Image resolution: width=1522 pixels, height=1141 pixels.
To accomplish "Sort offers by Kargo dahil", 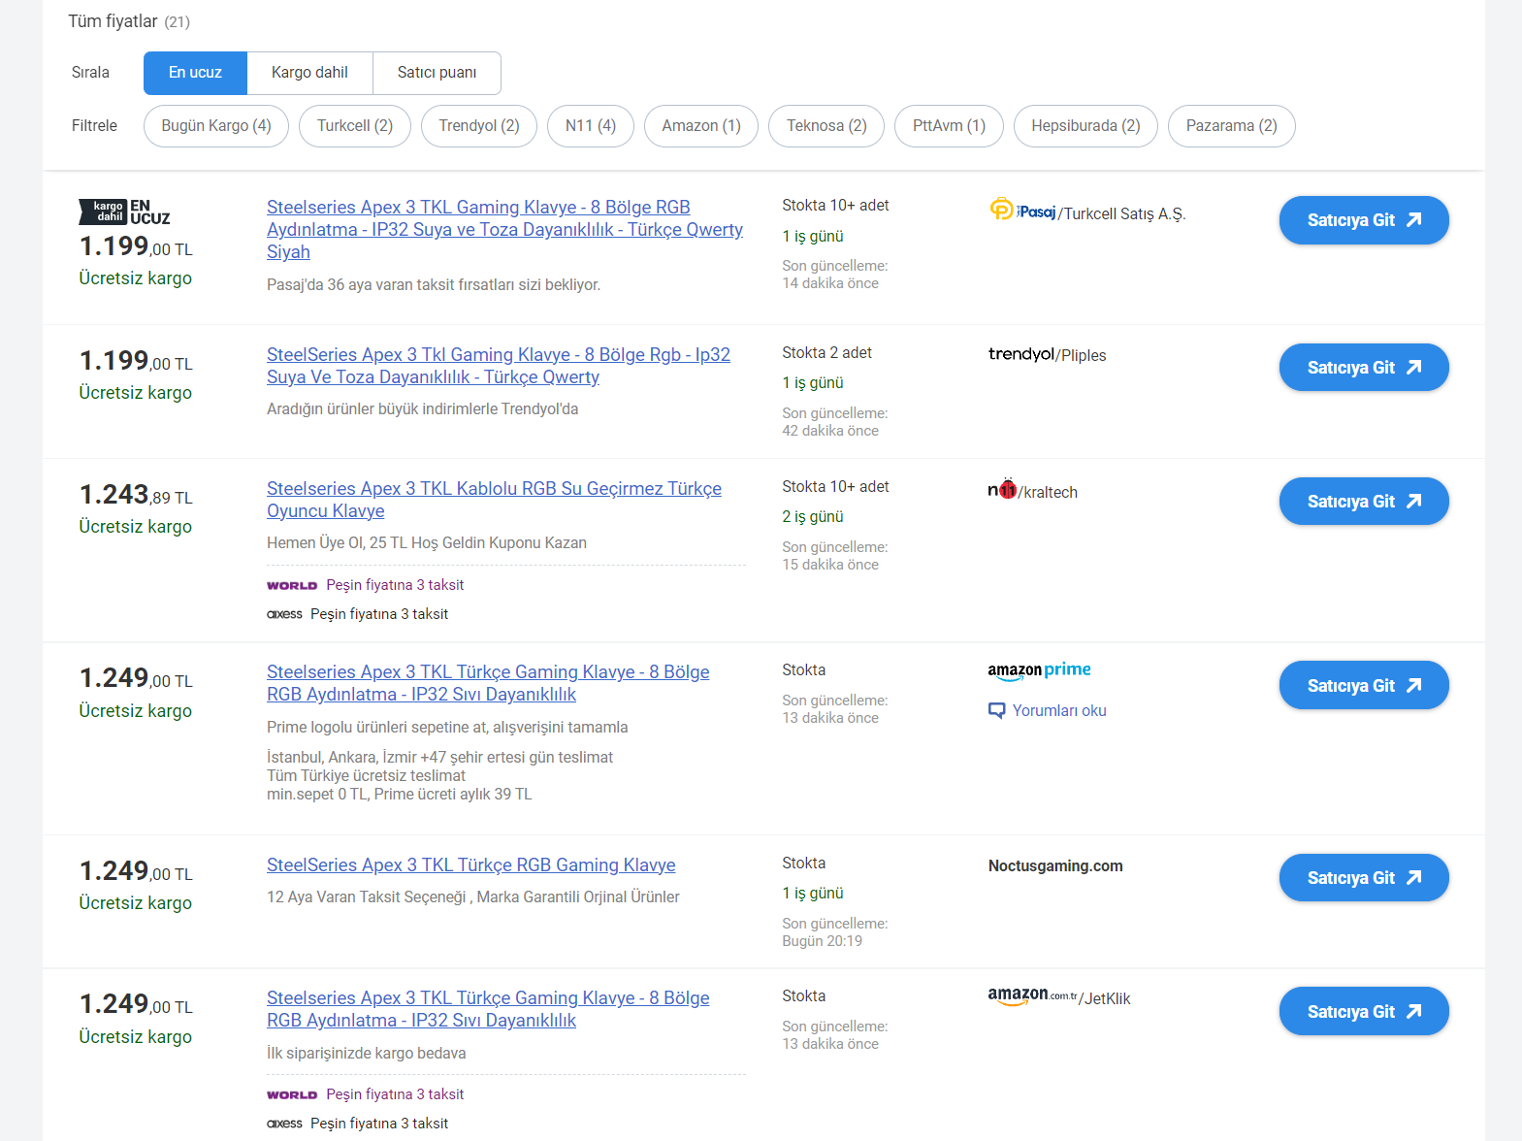I will (309, 73).
